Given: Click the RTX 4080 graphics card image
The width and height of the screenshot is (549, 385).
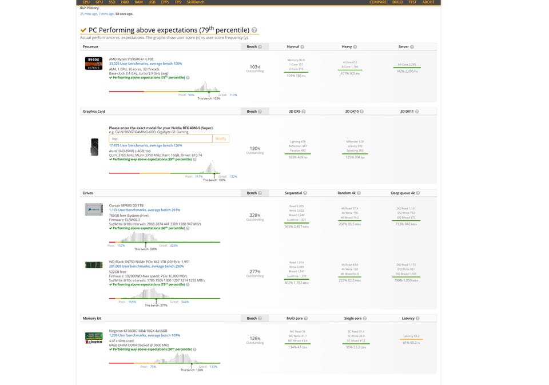Looking at the screenshot, I should [94, 147].
